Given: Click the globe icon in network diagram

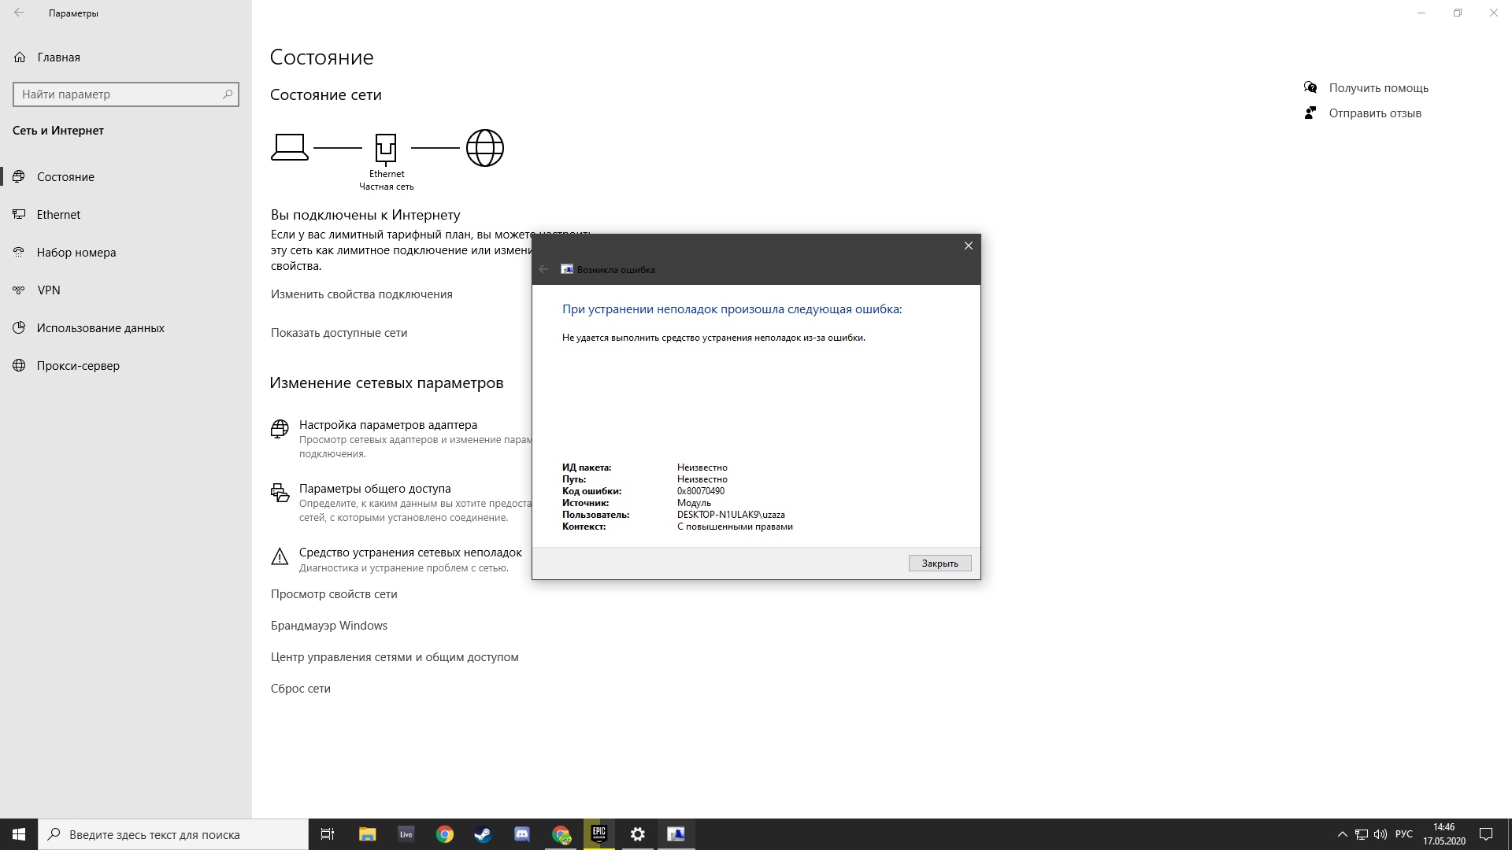Looking at the screenshot, I should (x=485, y=148).
